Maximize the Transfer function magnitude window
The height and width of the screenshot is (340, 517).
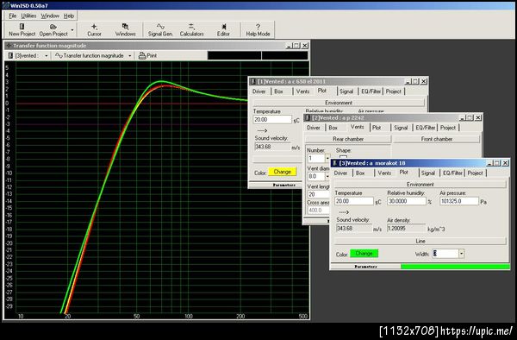(x=296, y=46)
